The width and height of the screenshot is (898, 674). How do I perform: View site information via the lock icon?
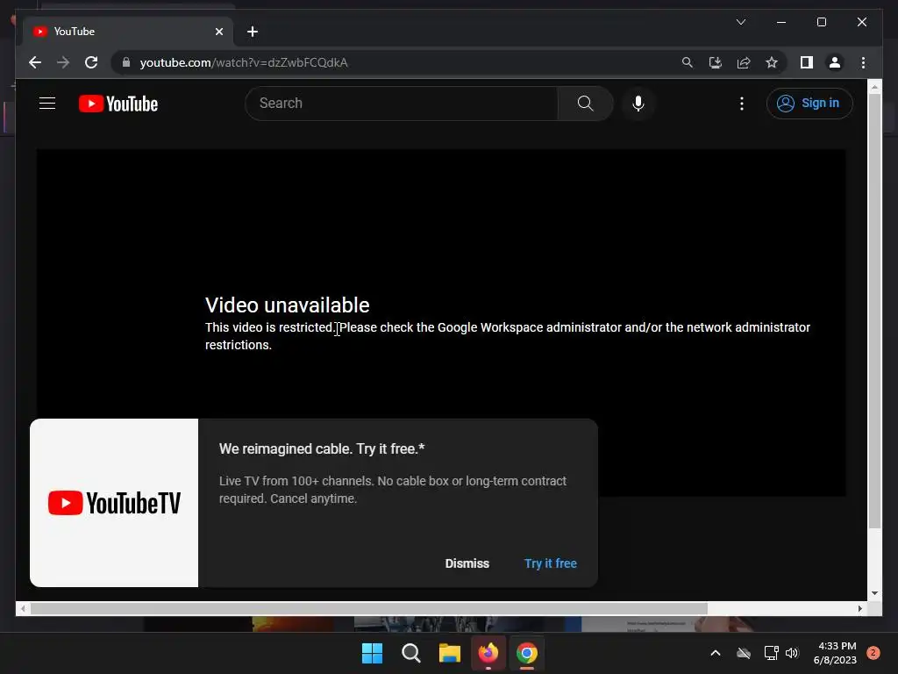[126, 62]
